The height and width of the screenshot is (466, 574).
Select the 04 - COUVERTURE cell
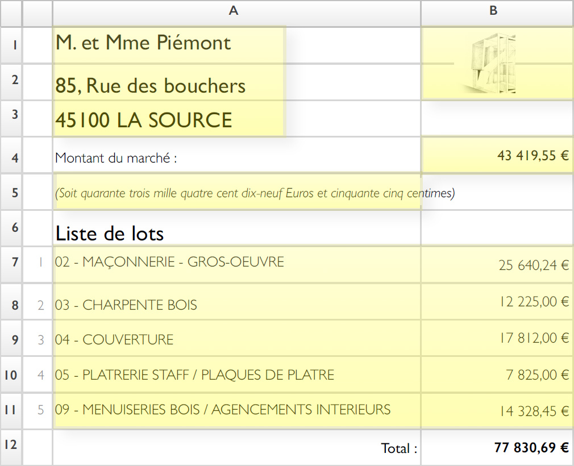pyautogui.click(x=114, y=340)
